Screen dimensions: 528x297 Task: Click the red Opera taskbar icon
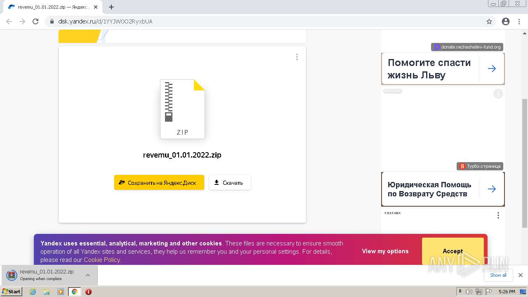88,292
